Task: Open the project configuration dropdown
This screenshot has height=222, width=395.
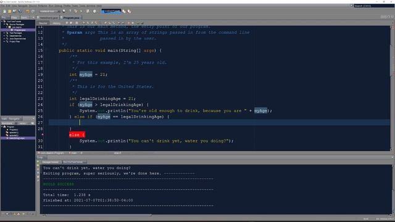Action: [x=49, y=11]
